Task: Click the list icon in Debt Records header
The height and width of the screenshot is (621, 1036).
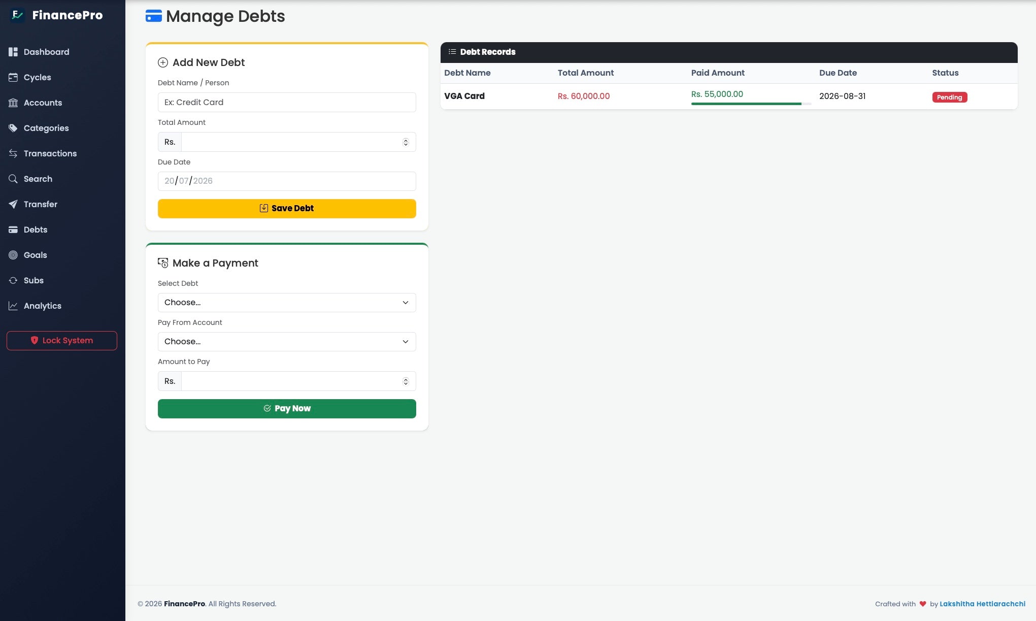Action: [452, 52]
